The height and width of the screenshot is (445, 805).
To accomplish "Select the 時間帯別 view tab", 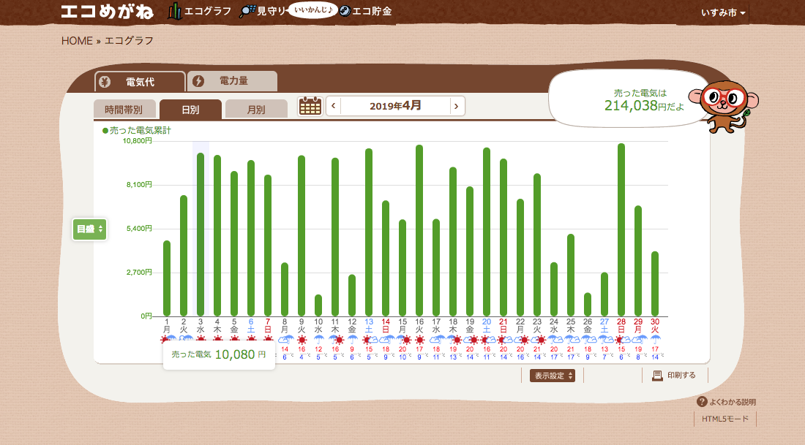I will (123, 110).
